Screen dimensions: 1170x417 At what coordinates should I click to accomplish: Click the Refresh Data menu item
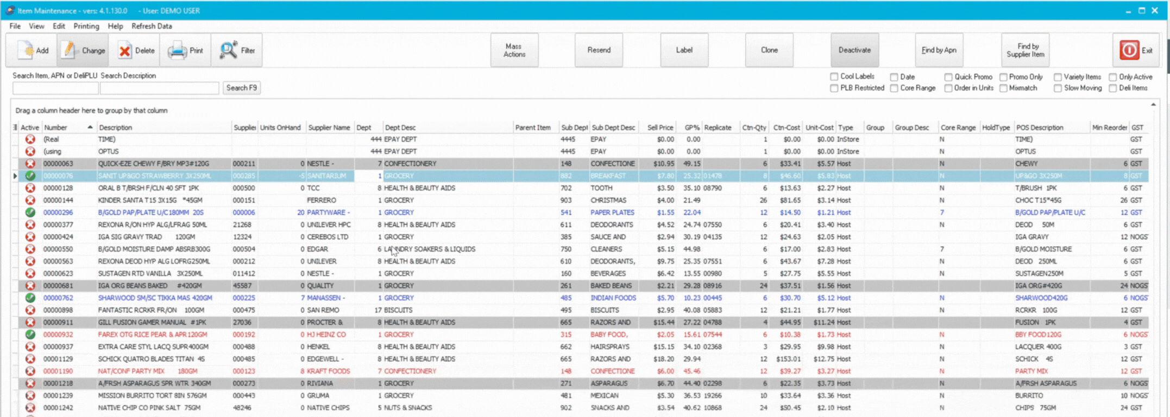[x=152, y=26]
